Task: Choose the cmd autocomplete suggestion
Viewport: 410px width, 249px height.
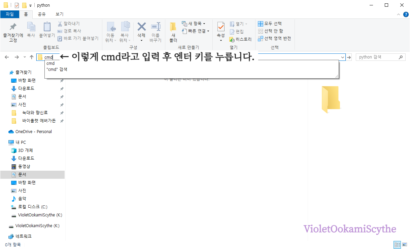Action: click(x=50, y=63)
